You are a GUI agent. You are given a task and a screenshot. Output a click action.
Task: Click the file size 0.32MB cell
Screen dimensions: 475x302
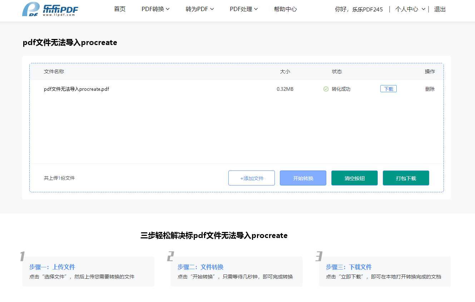285,89
